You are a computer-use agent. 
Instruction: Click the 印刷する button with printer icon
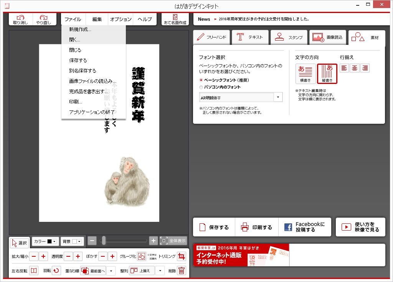(257, 227)
